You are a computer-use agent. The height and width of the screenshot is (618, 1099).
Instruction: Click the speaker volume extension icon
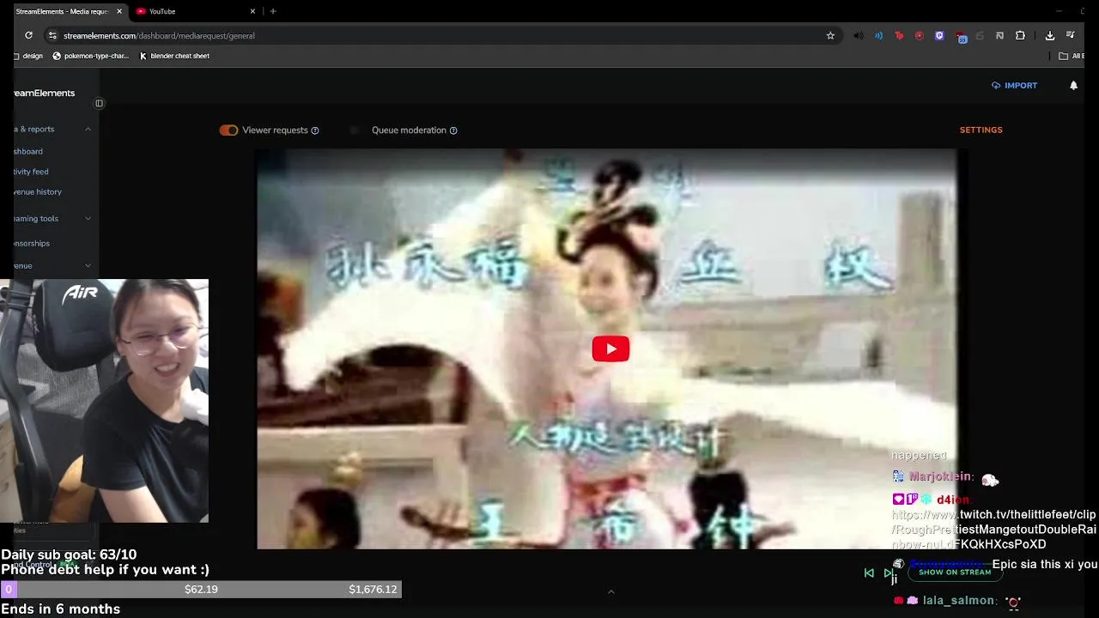(x=859, y=35)
